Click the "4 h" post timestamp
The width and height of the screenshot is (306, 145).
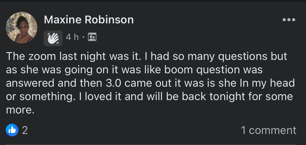click(x=72, y=38)
